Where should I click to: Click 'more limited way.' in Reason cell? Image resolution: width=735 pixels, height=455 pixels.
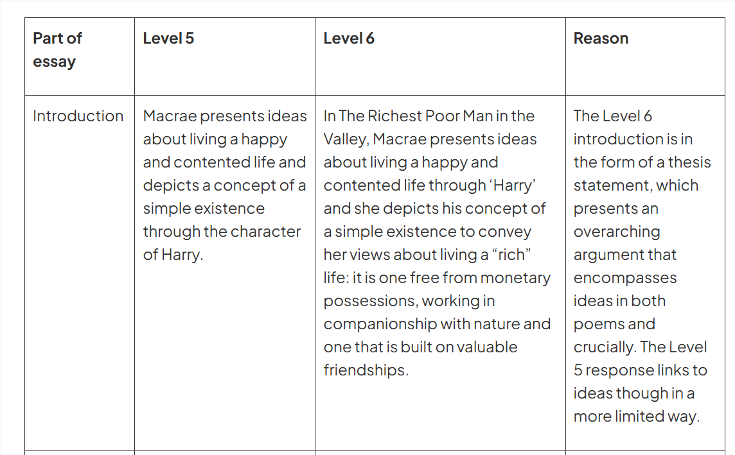636,416
